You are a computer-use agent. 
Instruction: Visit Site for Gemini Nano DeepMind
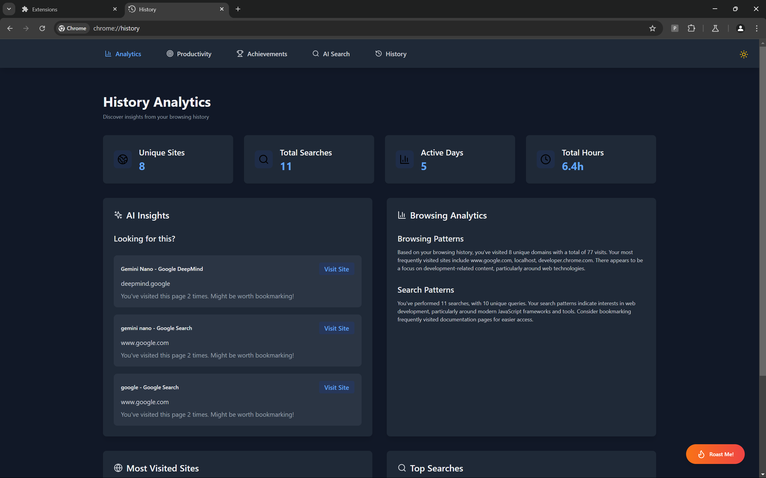(336, 269)
